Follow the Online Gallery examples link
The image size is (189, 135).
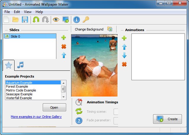coord(36,117)
